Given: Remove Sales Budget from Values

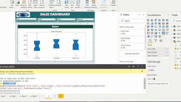Looking at the screenshot, I should coord(168,52).
